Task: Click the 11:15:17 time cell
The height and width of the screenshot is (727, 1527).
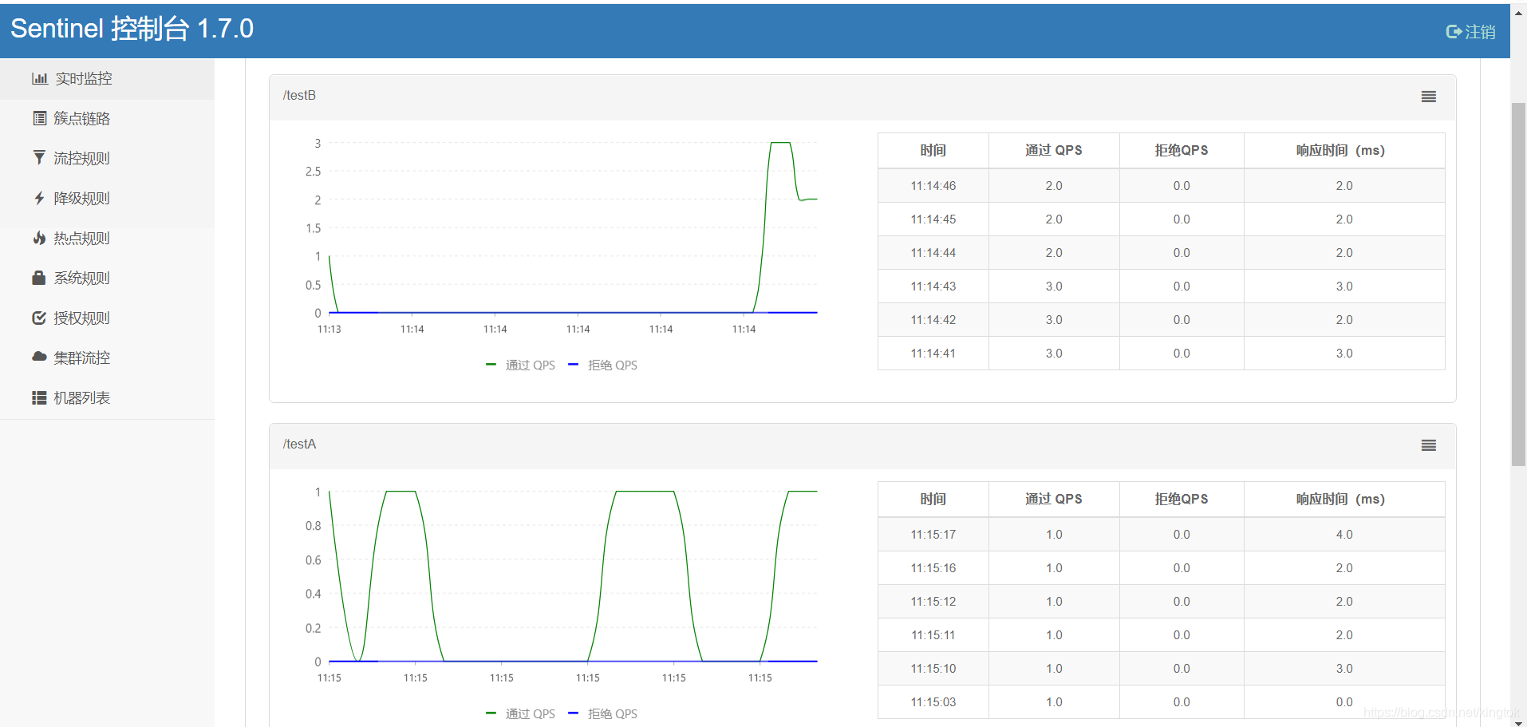Action: [933, 535]
